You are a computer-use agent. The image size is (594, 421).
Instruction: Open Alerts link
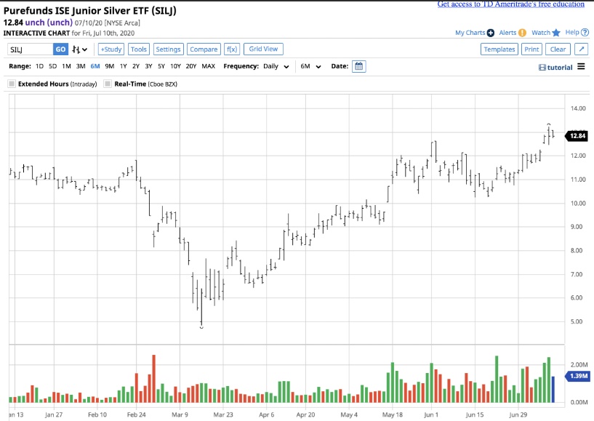[x=507, y=33]
